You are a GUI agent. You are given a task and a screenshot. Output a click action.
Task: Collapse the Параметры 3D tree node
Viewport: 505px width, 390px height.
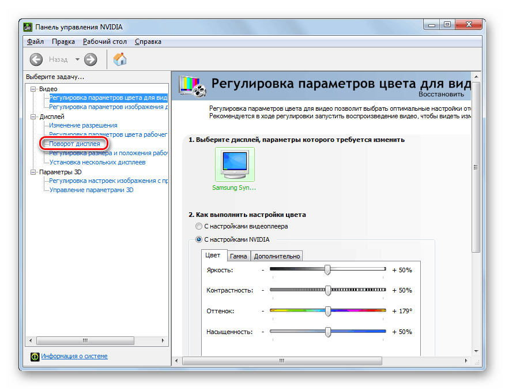[x=33, y=172]
